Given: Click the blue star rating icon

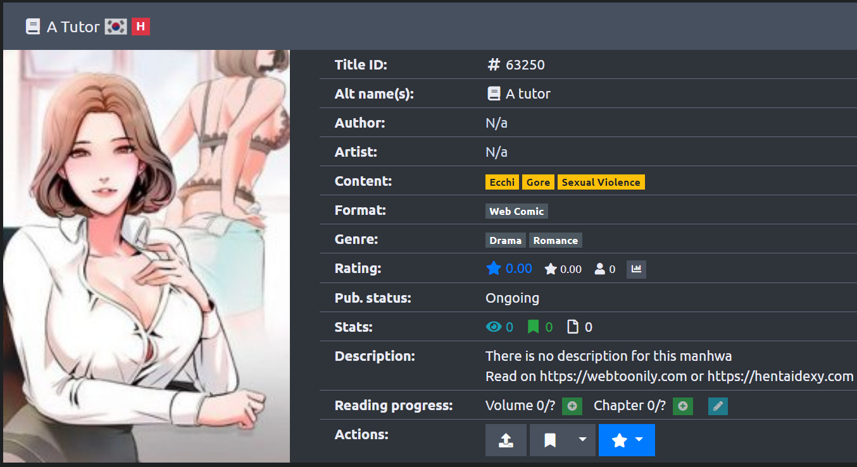Looking at the screenshot, I should pyautogui.click(x=493, y=269).
